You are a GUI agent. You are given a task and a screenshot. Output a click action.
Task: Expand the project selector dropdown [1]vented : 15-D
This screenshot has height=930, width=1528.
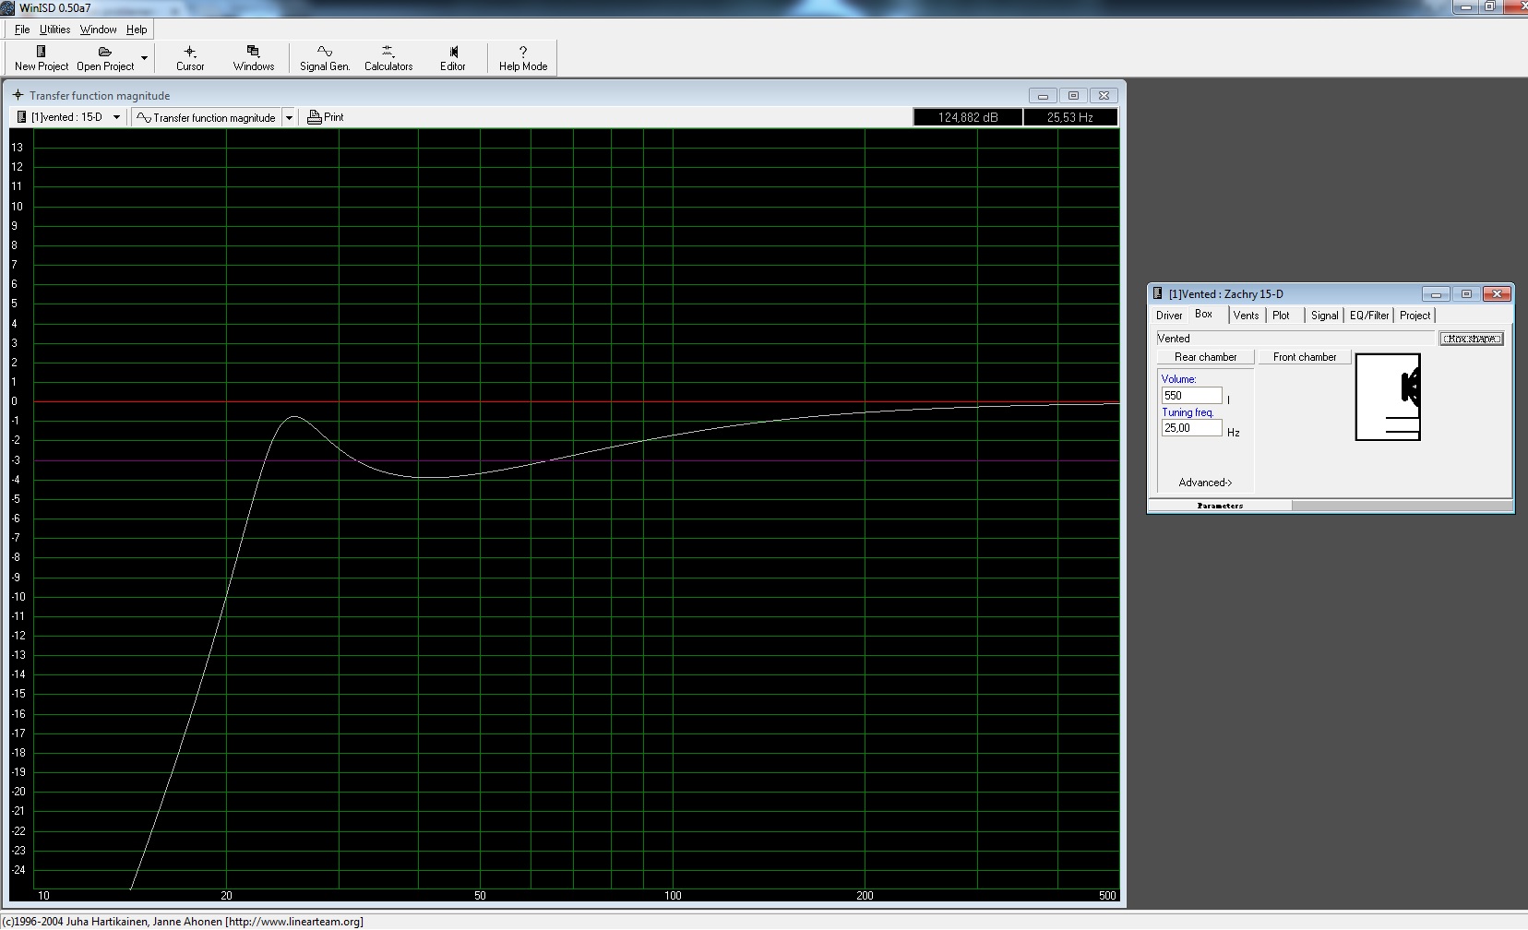coord(116,117)
